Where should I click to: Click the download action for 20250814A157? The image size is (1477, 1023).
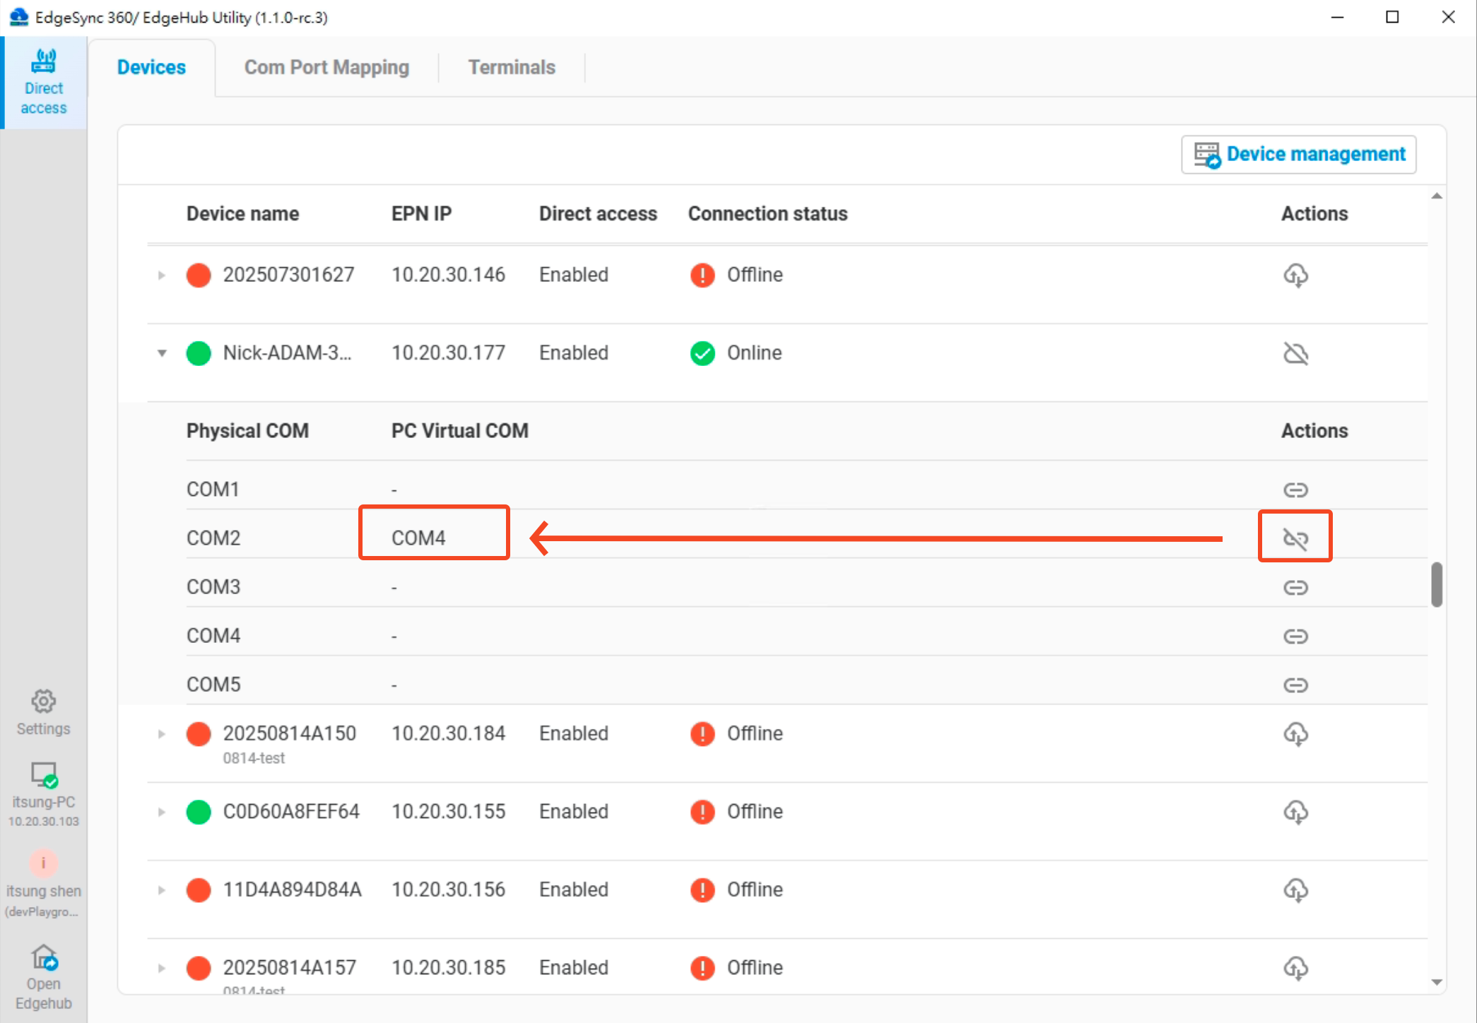point(1297,968)
